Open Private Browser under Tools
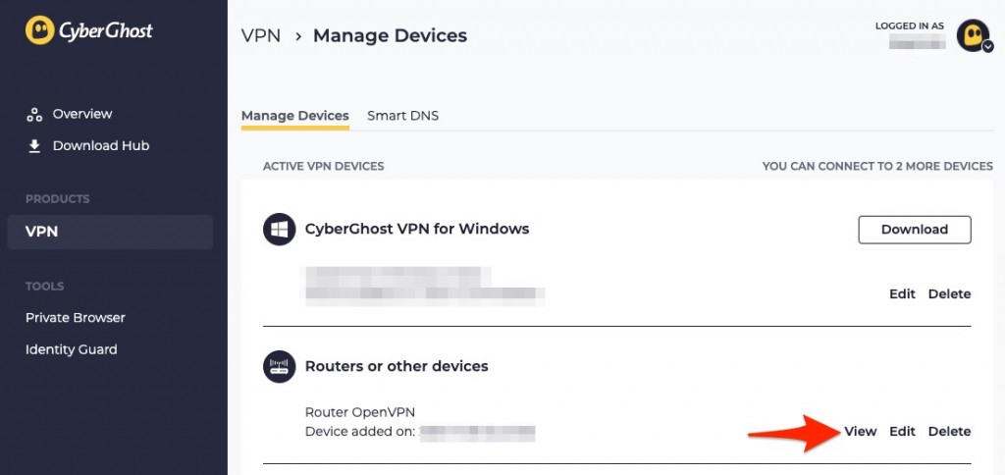The width and height of the screenshot is (1005, 475). coord(75,318)
